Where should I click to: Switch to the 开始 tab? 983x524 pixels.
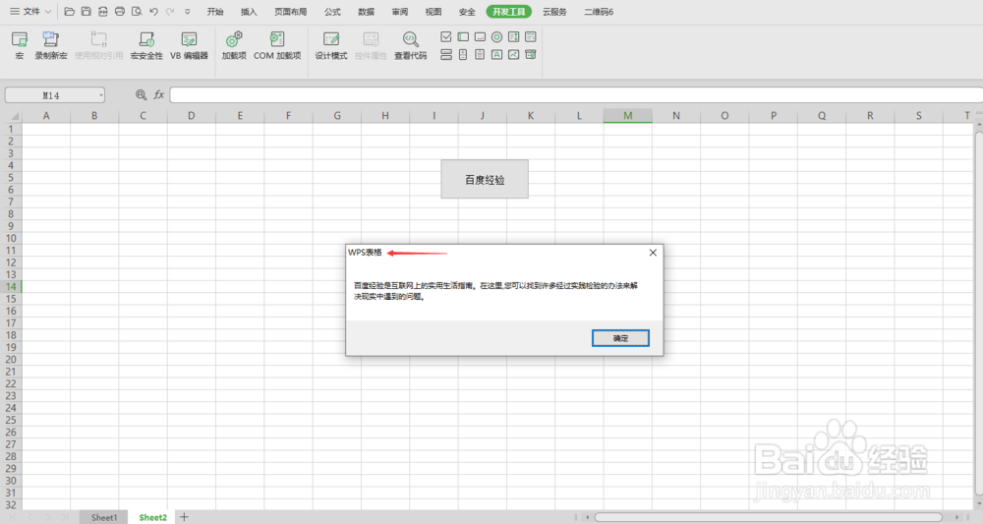215,11
